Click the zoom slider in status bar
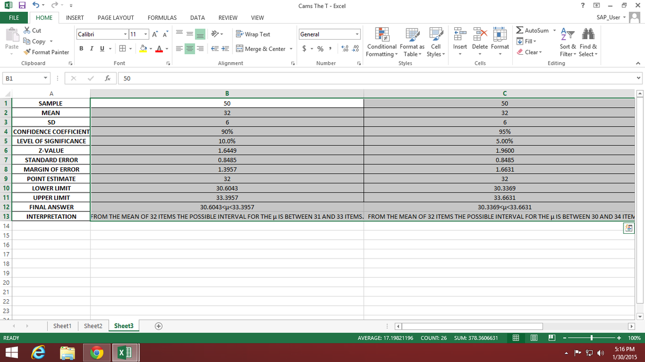 (591, 338)
